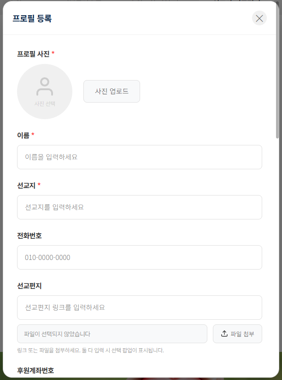Click the 프로필 사진 field label

(33, 54)
